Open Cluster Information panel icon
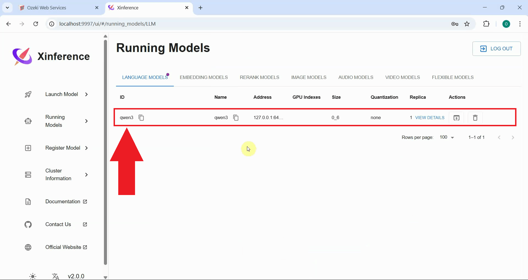This screenshot has height=280, width=528. point(28,174)
